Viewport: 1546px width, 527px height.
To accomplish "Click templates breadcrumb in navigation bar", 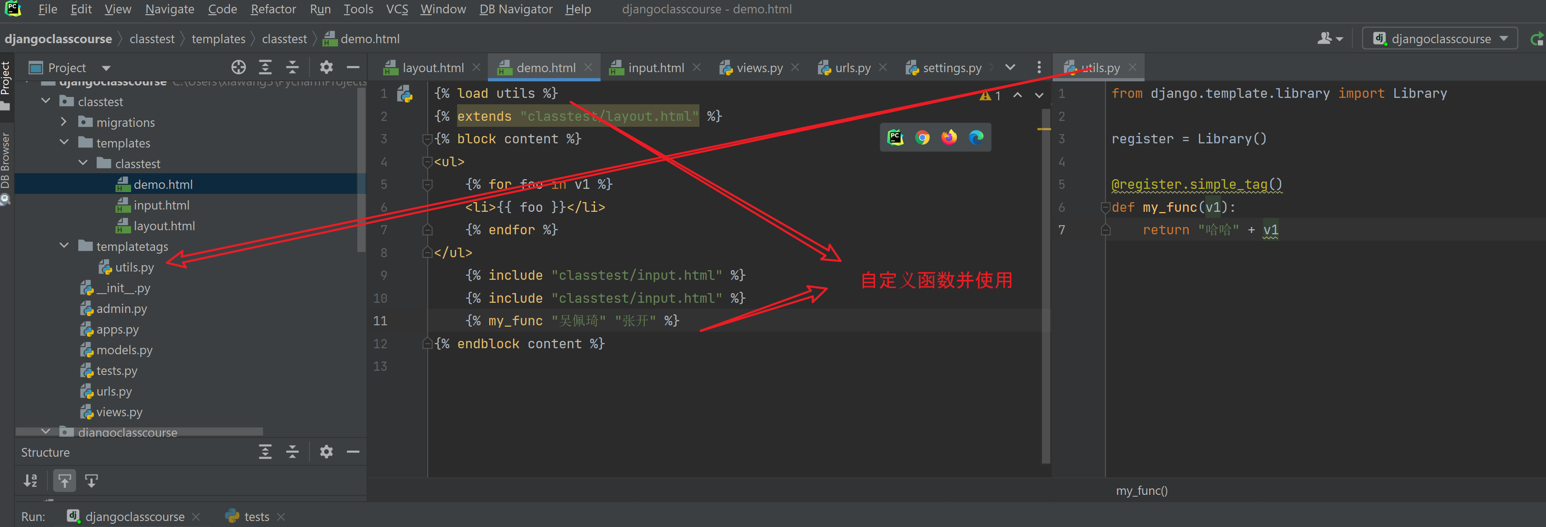I will (x=218, y=39).
